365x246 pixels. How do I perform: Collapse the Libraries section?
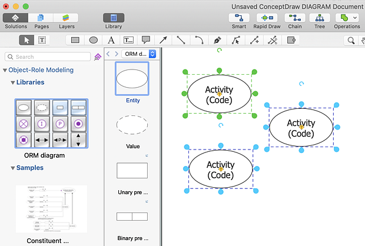click(x=13, y=82)
